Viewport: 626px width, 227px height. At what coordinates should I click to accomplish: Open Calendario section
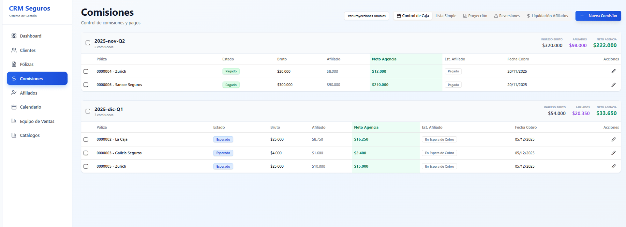pyautogui.click(x=37, y=107)
